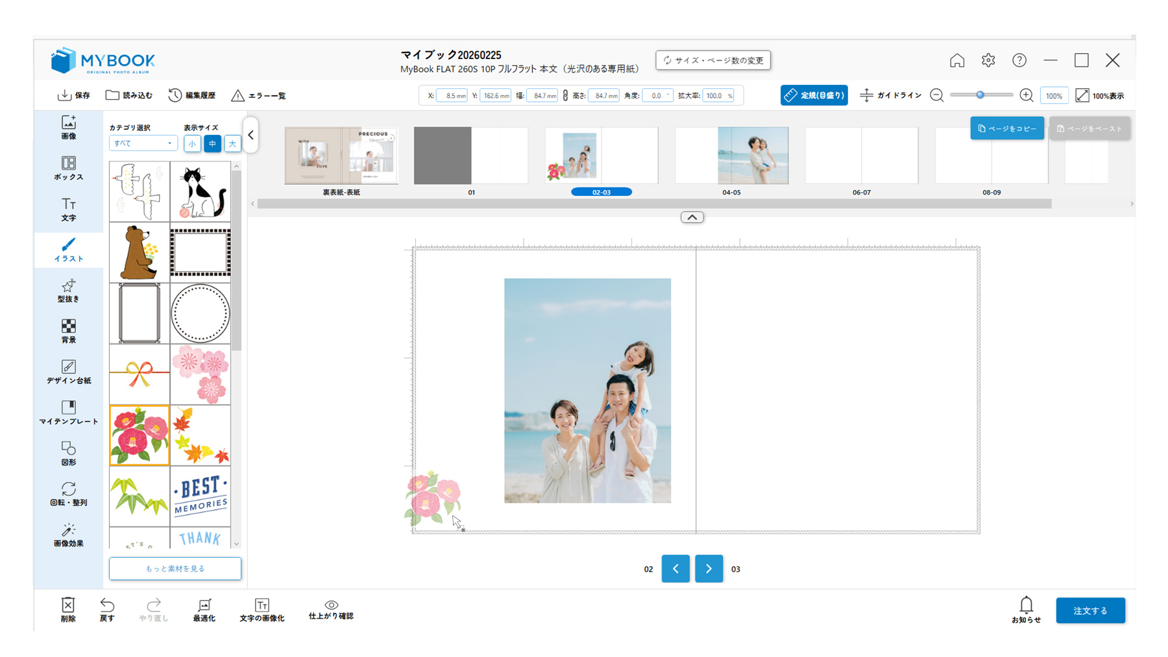Select page 01 thumbnail
This screenshot has height=657, width=1168.
pyautogui.click(x=471, y=156)
